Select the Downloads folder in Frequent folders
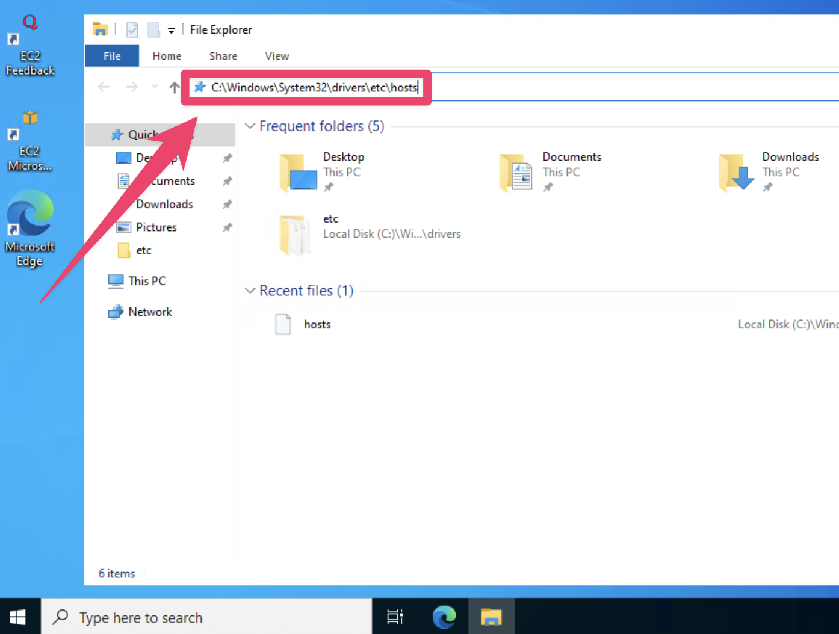The height and width of the screenshot is (634, 839). tap(737, 172)
